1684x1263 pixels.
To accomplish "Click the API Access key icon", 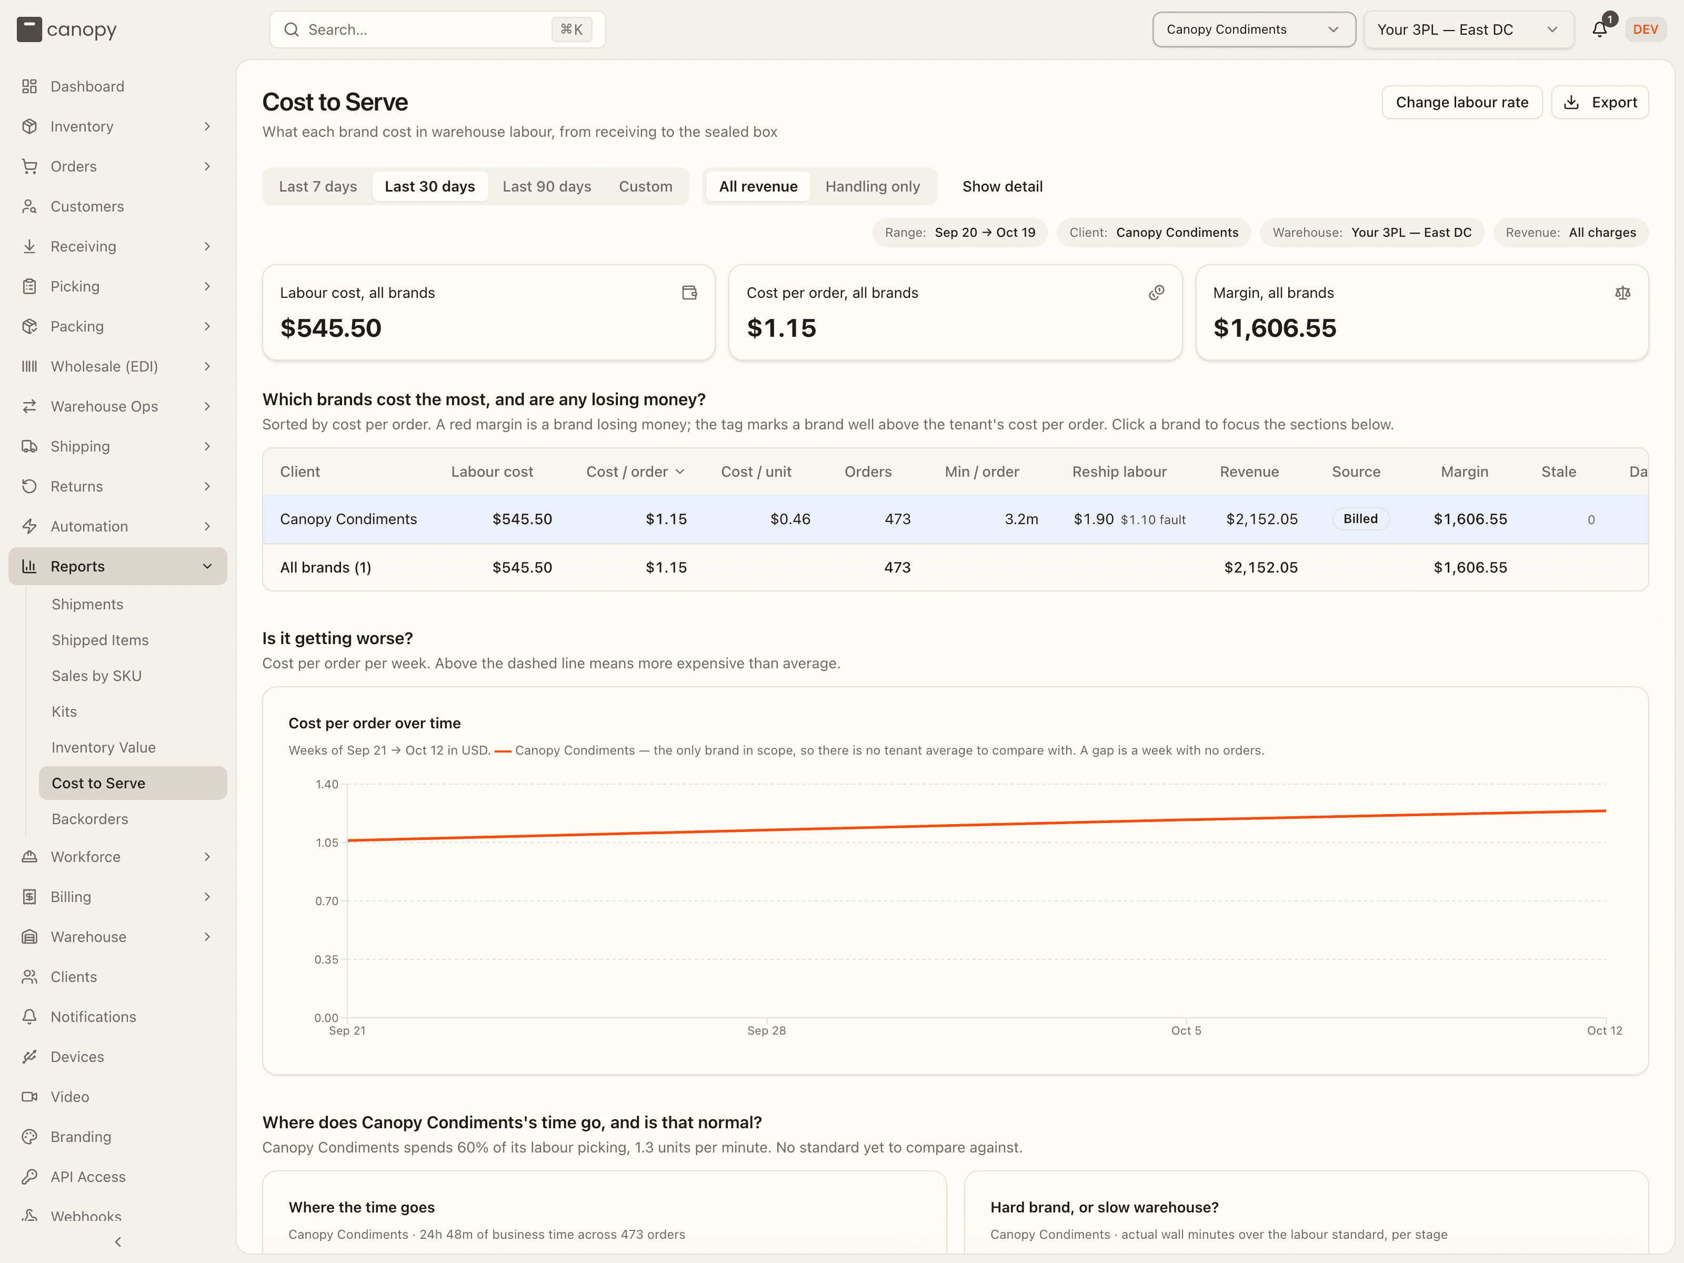I will pyautogui.click(x=29, y=1176).
